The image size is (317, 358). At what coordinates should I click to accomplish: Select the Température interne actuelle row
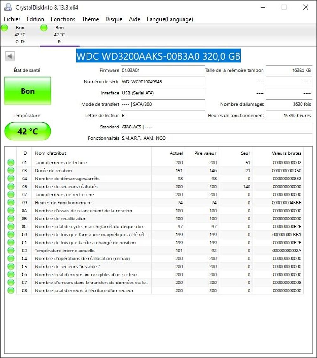(154, 250)
